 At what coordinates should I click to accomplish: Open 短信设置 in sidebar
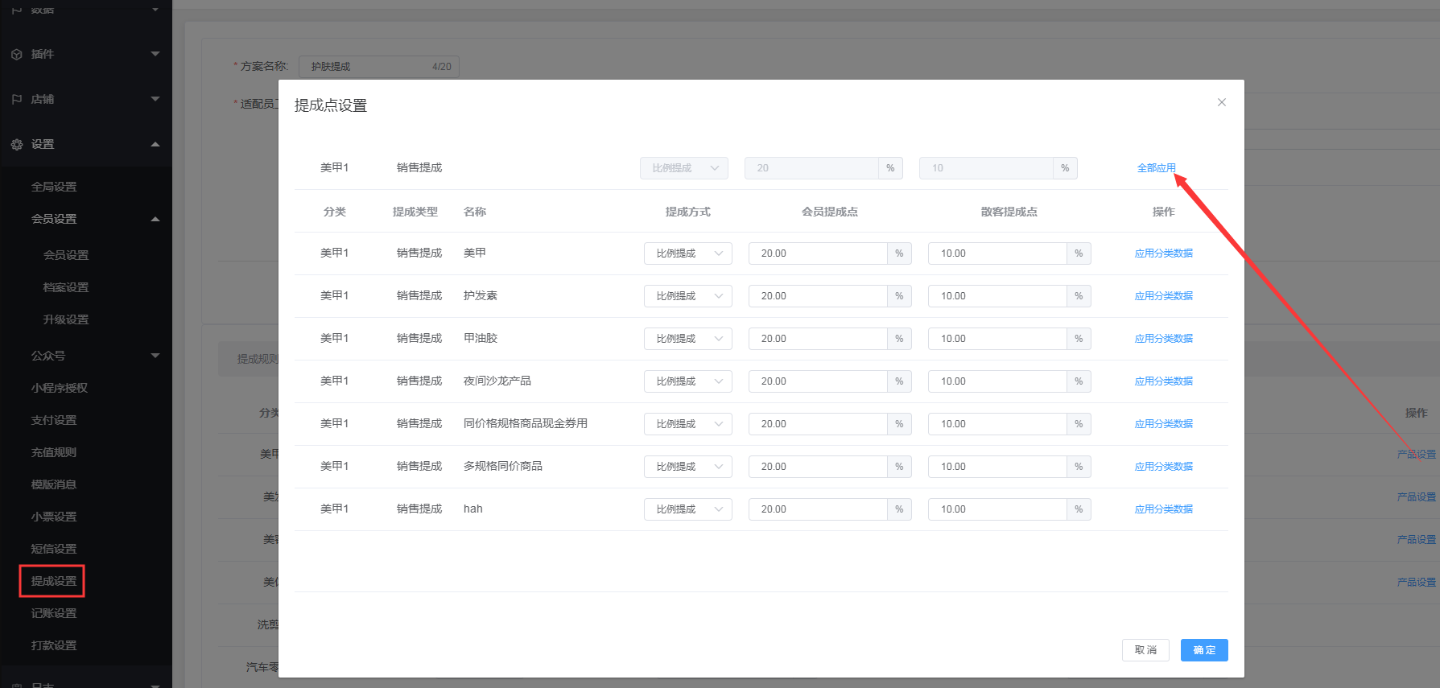[54, 549]
